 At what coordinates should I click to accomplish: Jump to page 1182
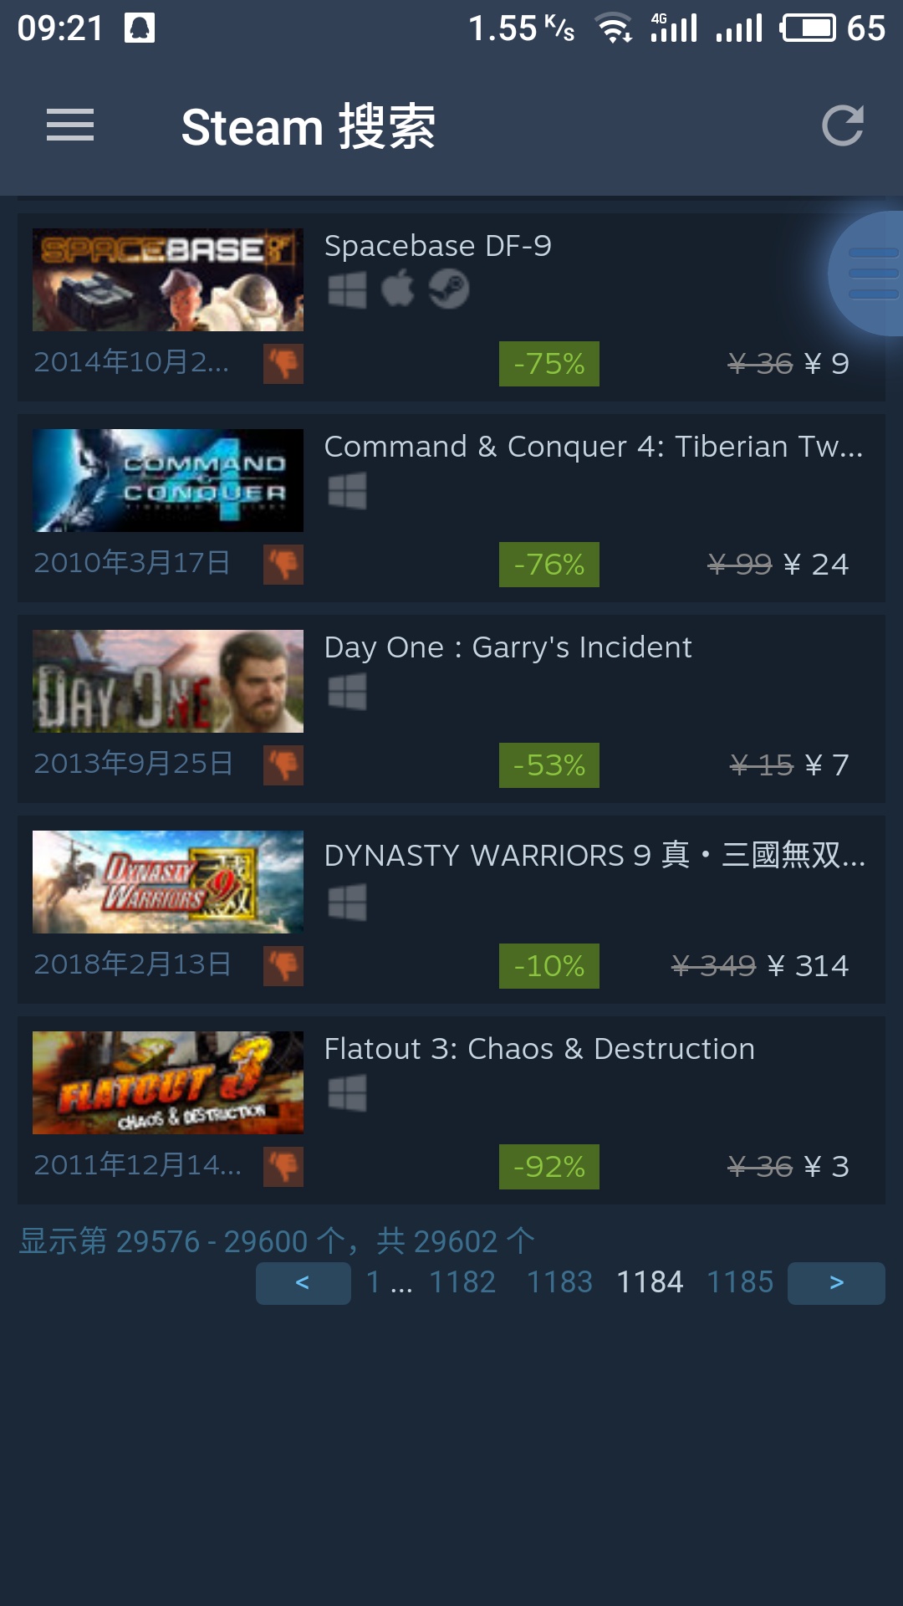462,1282
